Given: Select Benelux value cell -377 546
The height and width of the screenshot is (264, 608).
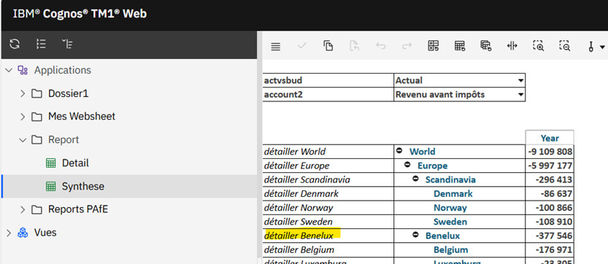Looking at the screenshot, I should click(x=550, y=236).
